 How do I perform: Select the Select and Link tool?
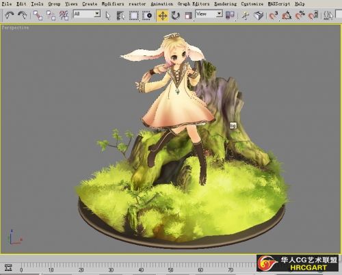coord(38,15)
